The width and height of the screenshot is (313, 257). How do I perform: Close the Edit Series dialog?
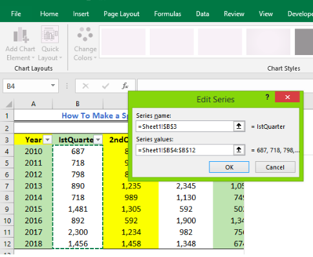287,97
